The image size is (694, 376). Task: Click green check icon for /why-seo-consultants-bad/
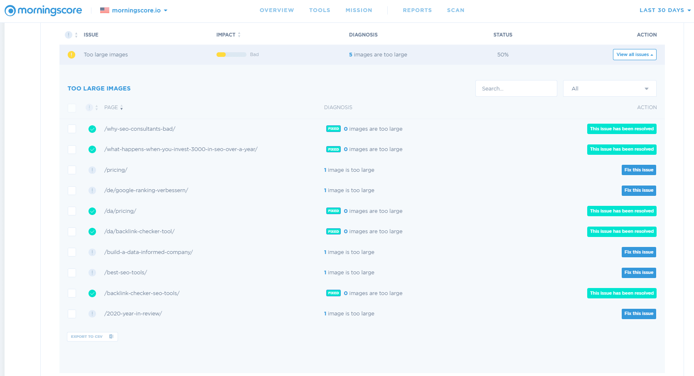pyautogui.click(x=92, y=129)
